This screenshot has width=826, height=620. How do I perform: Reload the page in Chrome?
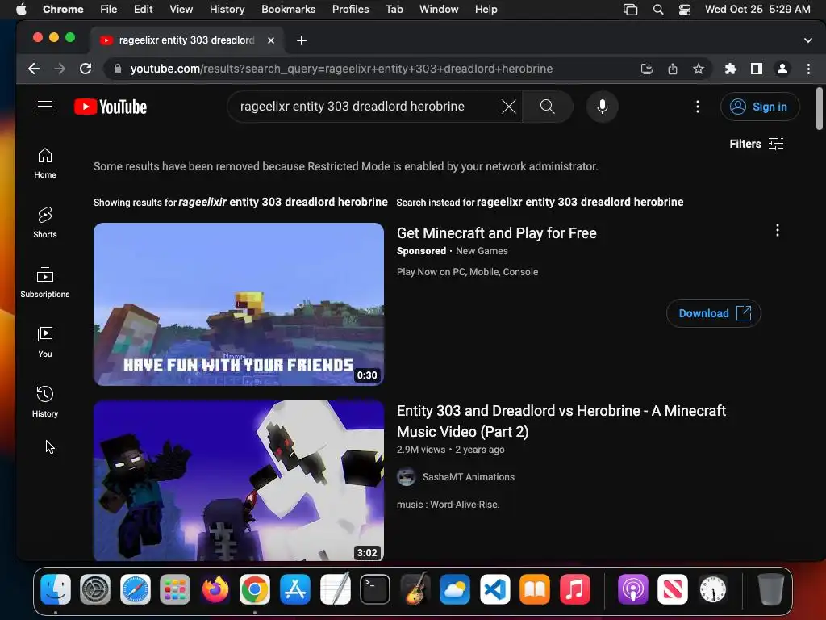(x=86, y=69)
